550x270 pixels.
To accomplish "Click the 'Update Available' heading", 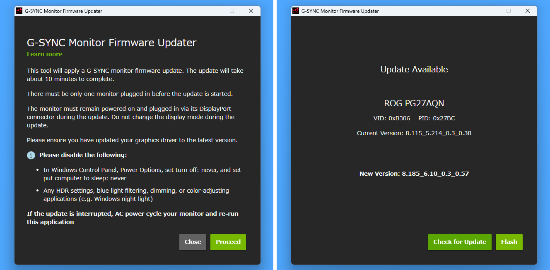I will 414,69.
